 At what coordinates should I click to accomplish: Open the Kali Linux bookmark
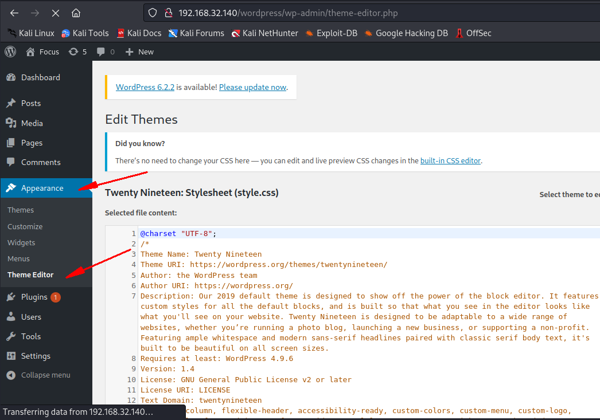30,33
